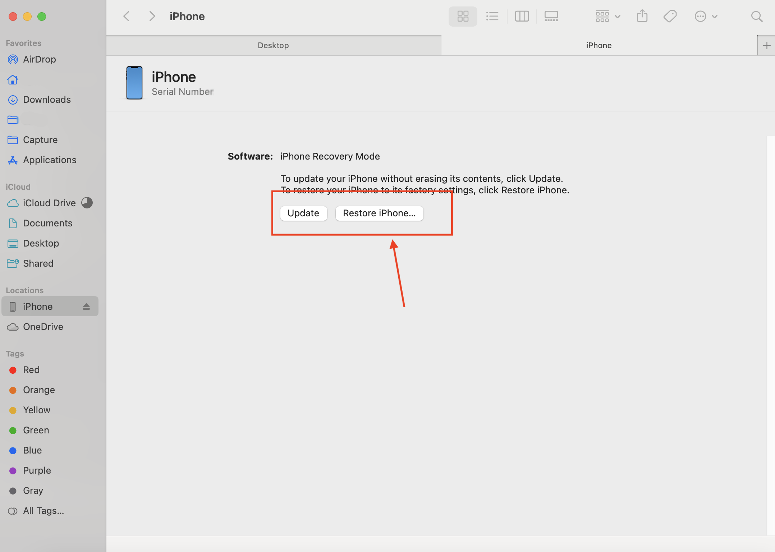Screen dimensions: 775x552
Task: Eject the iPhone from sidebar
Action: [86, 307]
